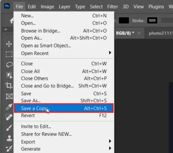Select the Clone Stamp tool
The width and height of the screenshot is (173, 153).
click(x=9, y=138)
